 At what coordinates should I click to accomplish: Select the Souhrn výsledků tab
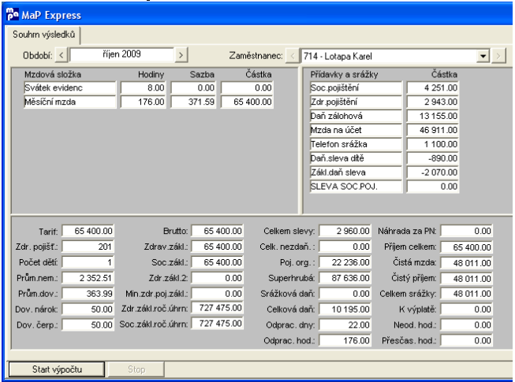click(43, 35)
